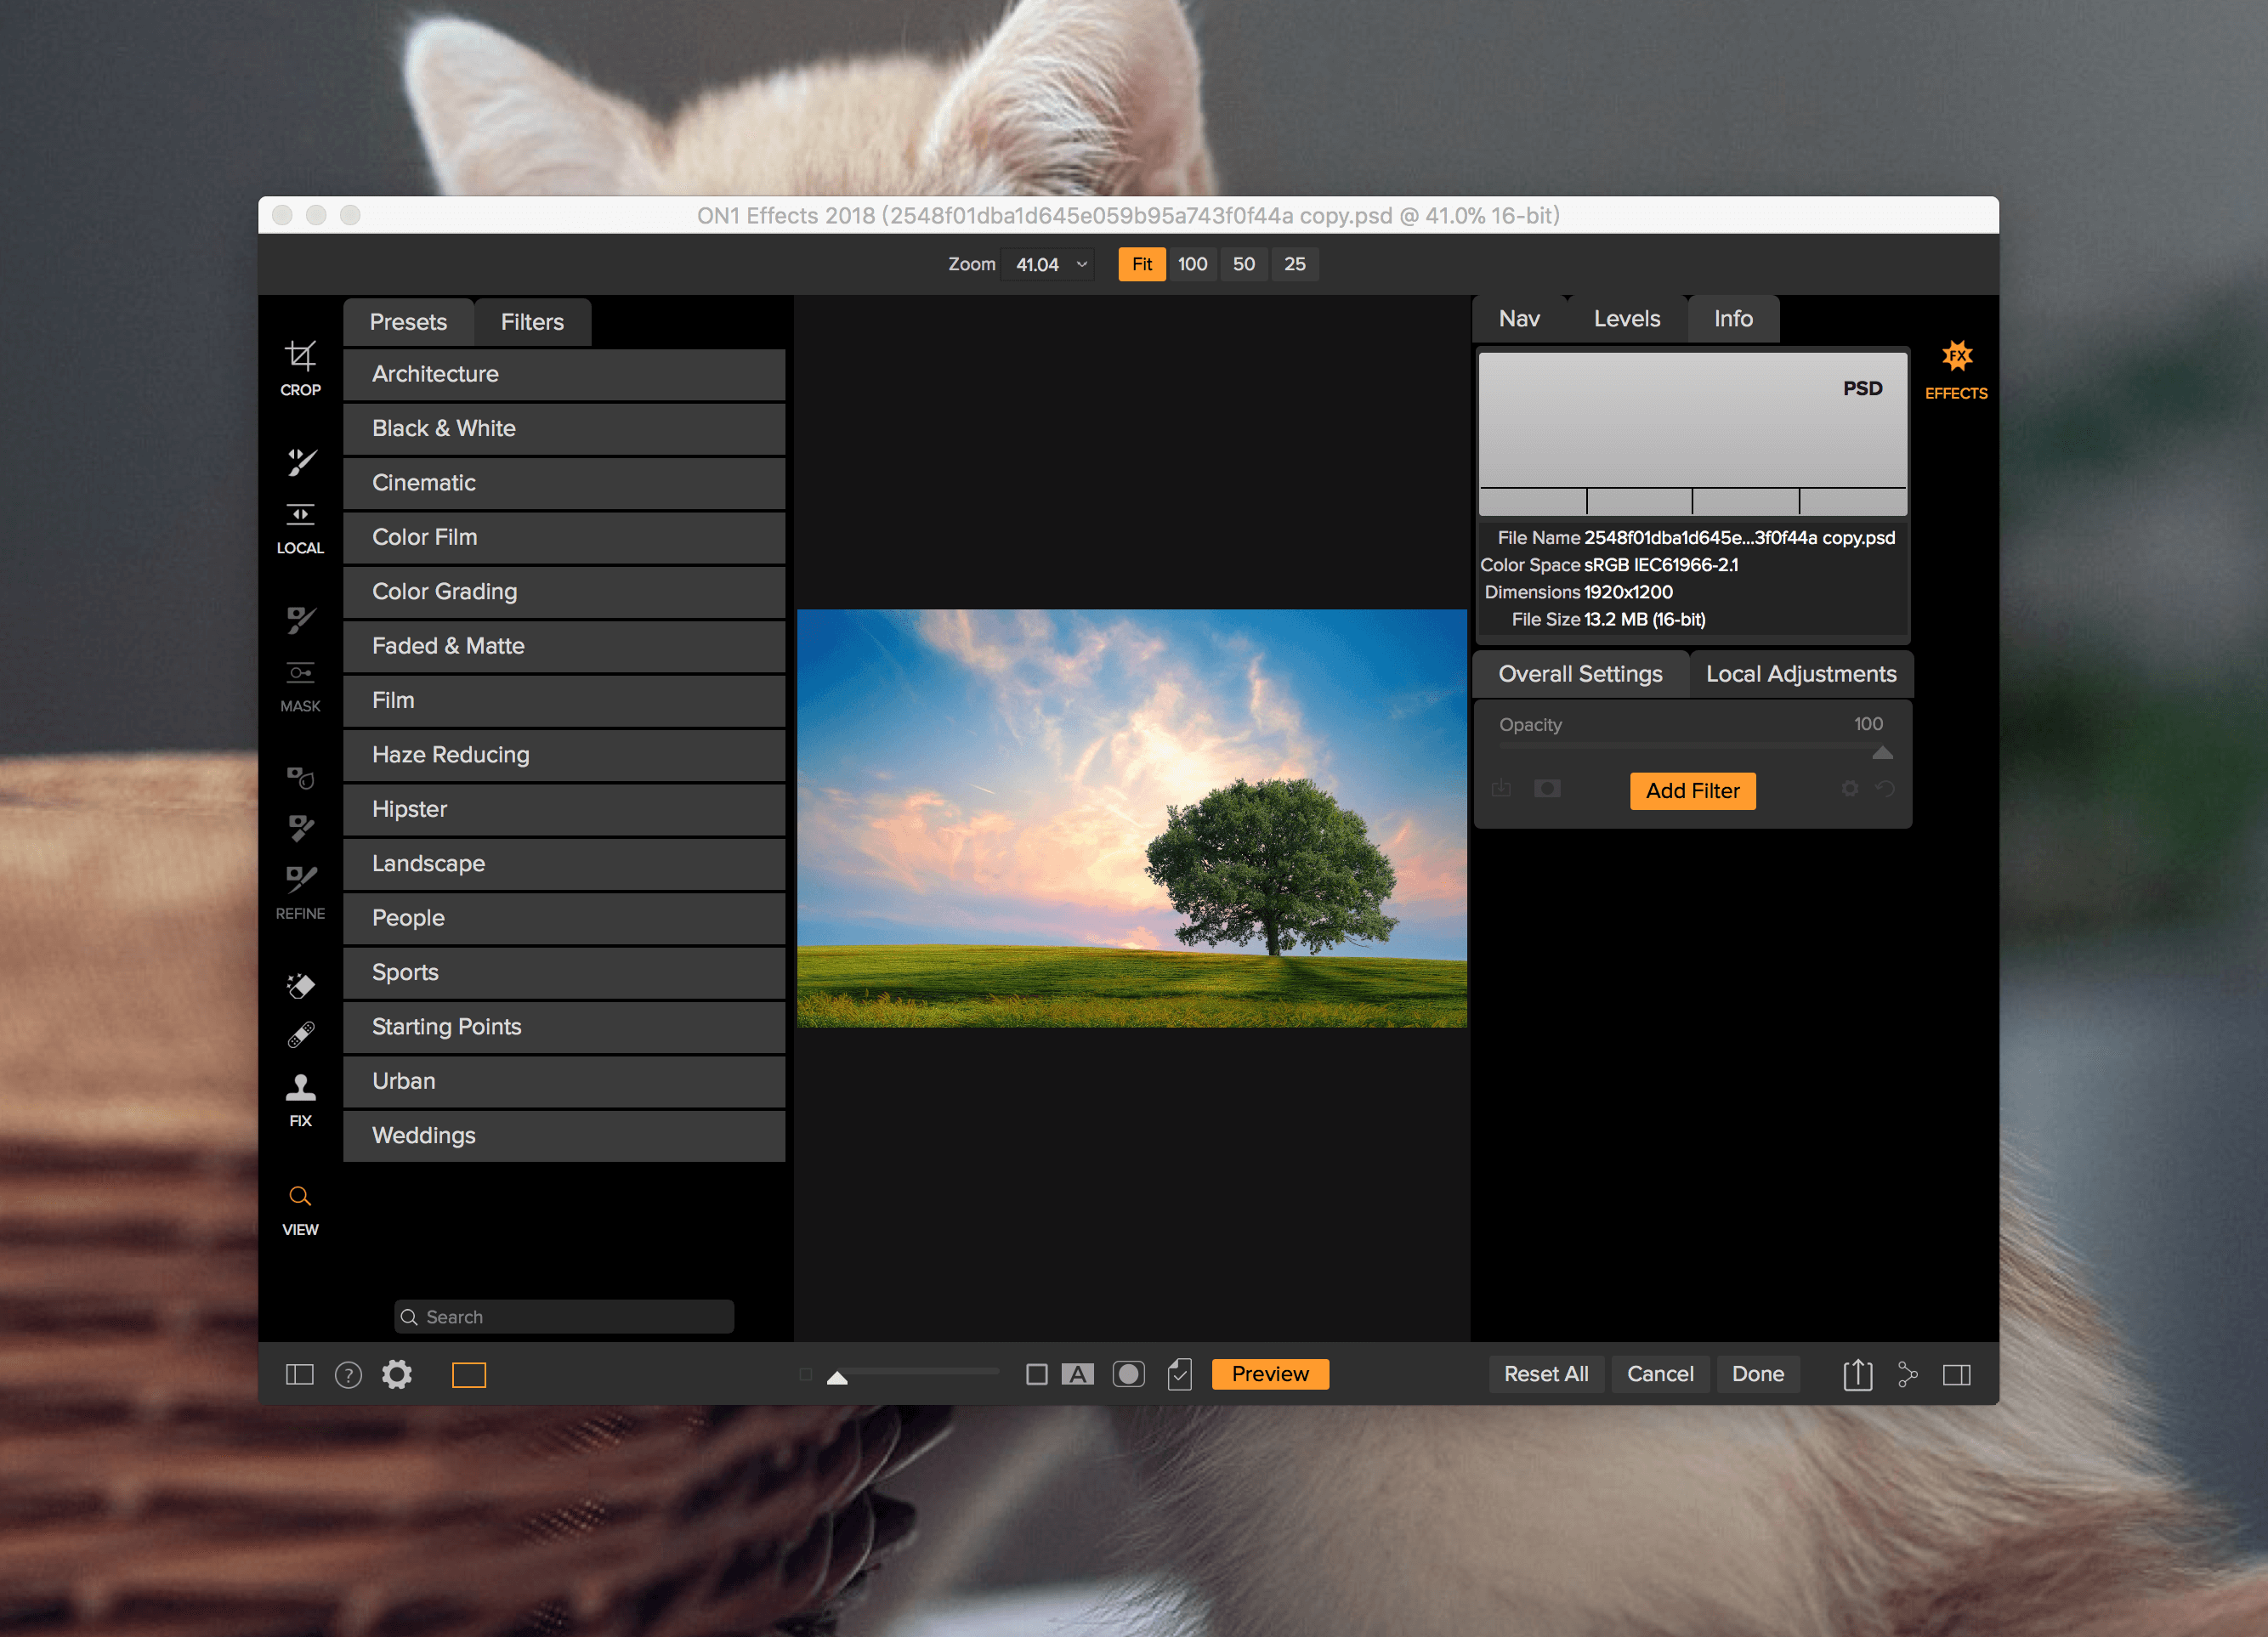Expand the Color Grading preset category

coord(564,592)
